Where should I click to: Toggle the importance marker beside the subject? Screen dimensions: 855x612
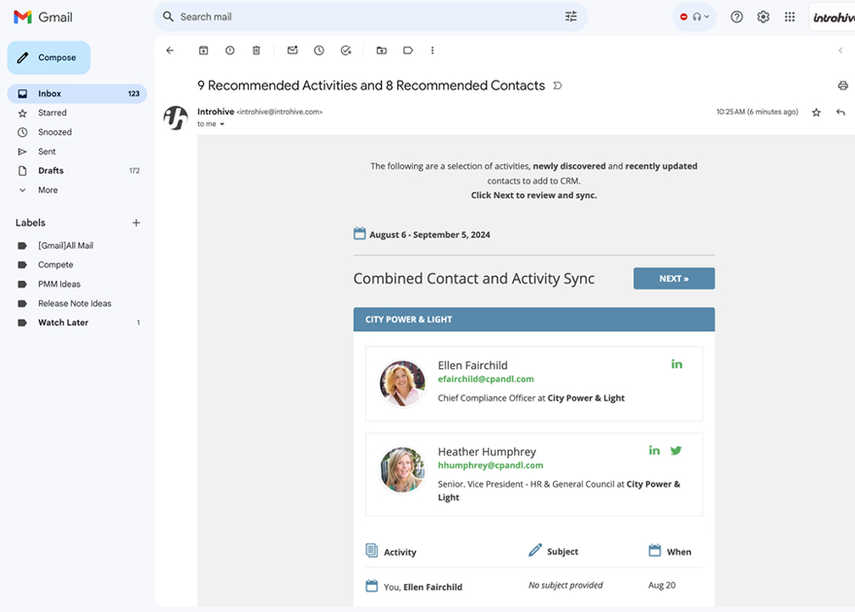pos(557,85)
